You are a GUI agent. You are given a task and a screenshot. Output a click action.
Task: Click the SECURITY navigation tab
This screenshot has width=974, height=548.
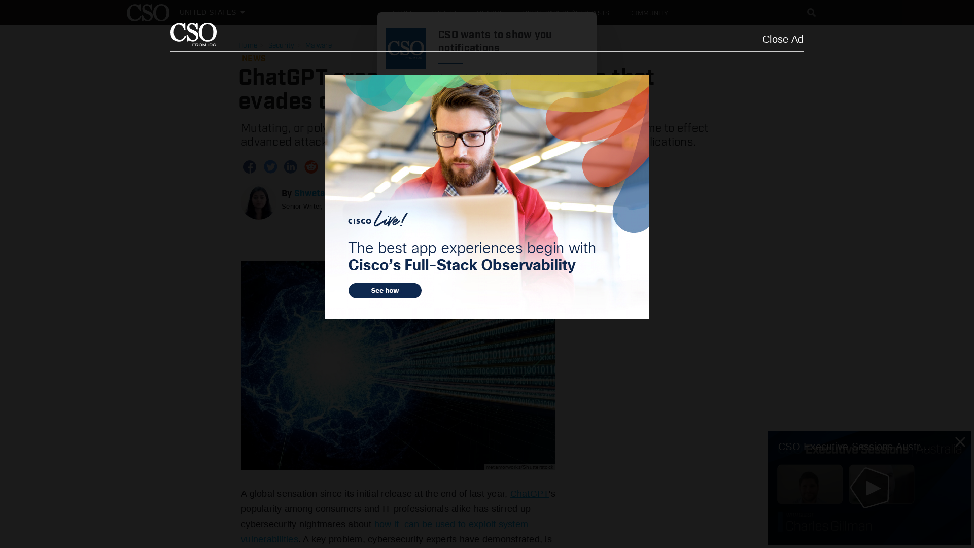281,46
